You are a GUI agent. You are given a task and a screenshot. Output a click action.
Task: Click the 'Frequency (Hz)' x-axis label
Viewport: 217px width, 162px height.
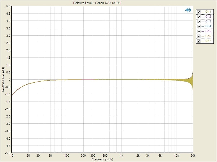103,160
